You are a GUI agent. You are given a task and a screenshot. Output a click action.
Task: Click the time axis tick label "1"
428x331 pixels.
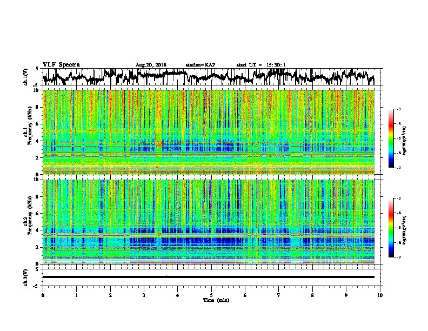coord(76,295)
